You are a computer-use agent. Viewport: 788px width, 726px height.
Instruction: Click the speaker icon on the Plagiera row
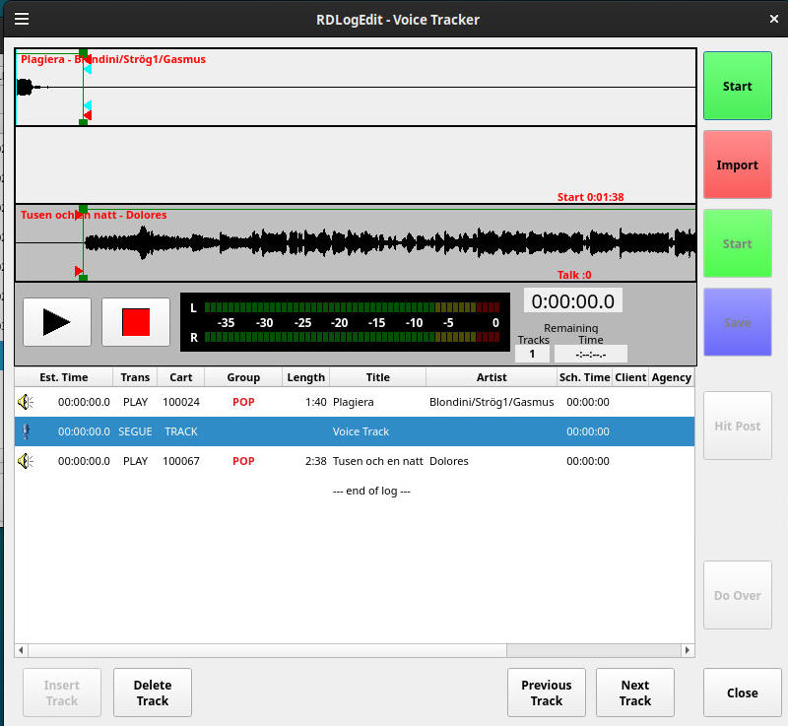click(x=26, y=402)
